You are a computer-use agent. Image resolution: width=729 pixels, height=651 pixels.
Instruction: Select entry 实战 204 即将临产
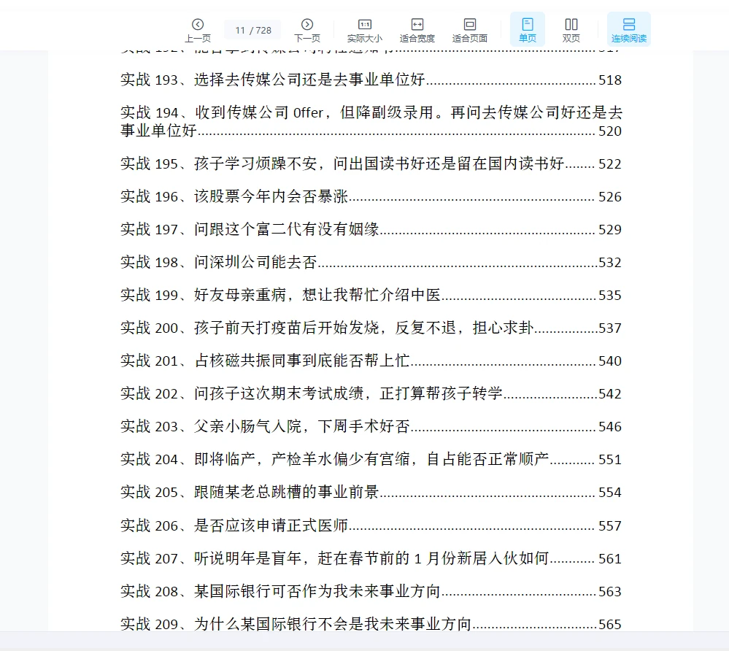(x=371, y=459)
